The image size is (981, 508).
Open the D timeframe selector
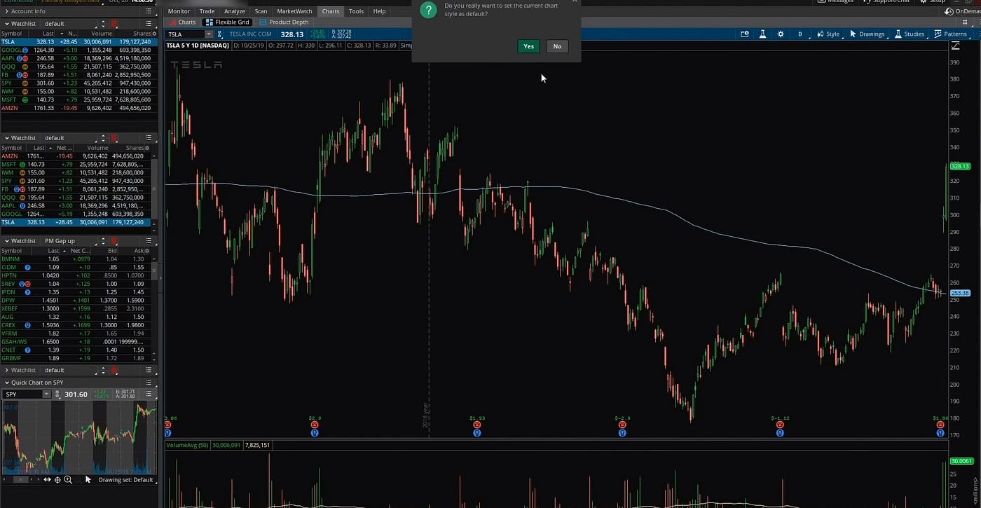pos(800,34)
